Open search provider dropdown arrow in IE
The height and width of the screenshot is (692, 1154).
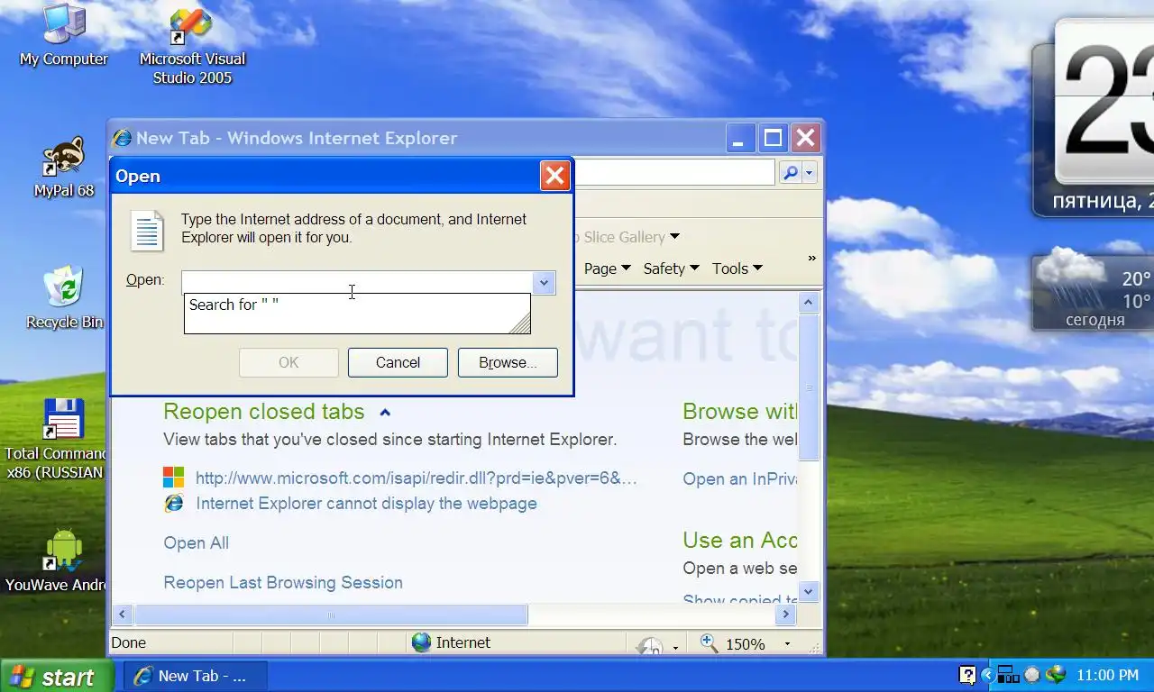810,172
